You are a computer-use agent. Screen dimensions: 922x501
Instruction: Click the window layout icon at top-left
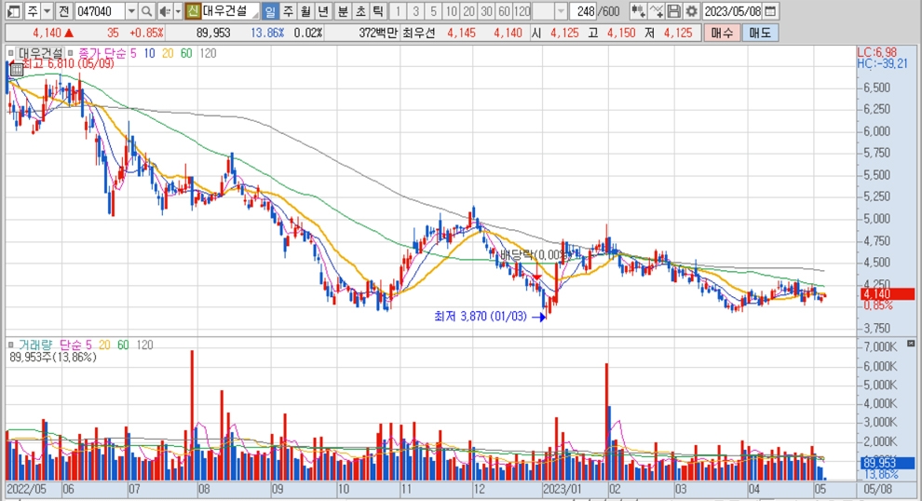point(13,11)
